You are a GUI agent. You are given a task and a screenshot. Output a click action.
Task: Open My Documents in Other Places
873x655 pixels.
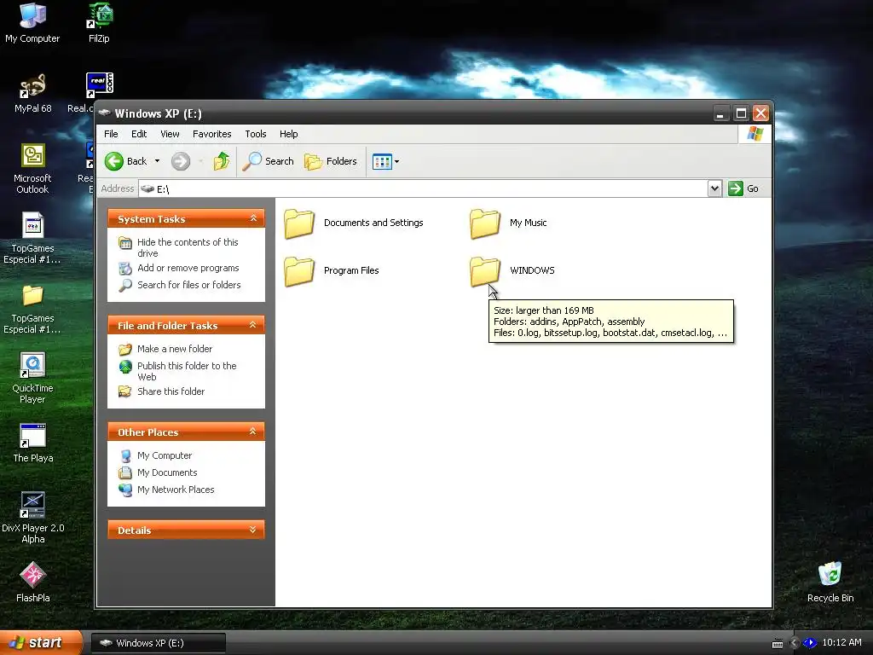pyautogui.click(x=167, y=472)
